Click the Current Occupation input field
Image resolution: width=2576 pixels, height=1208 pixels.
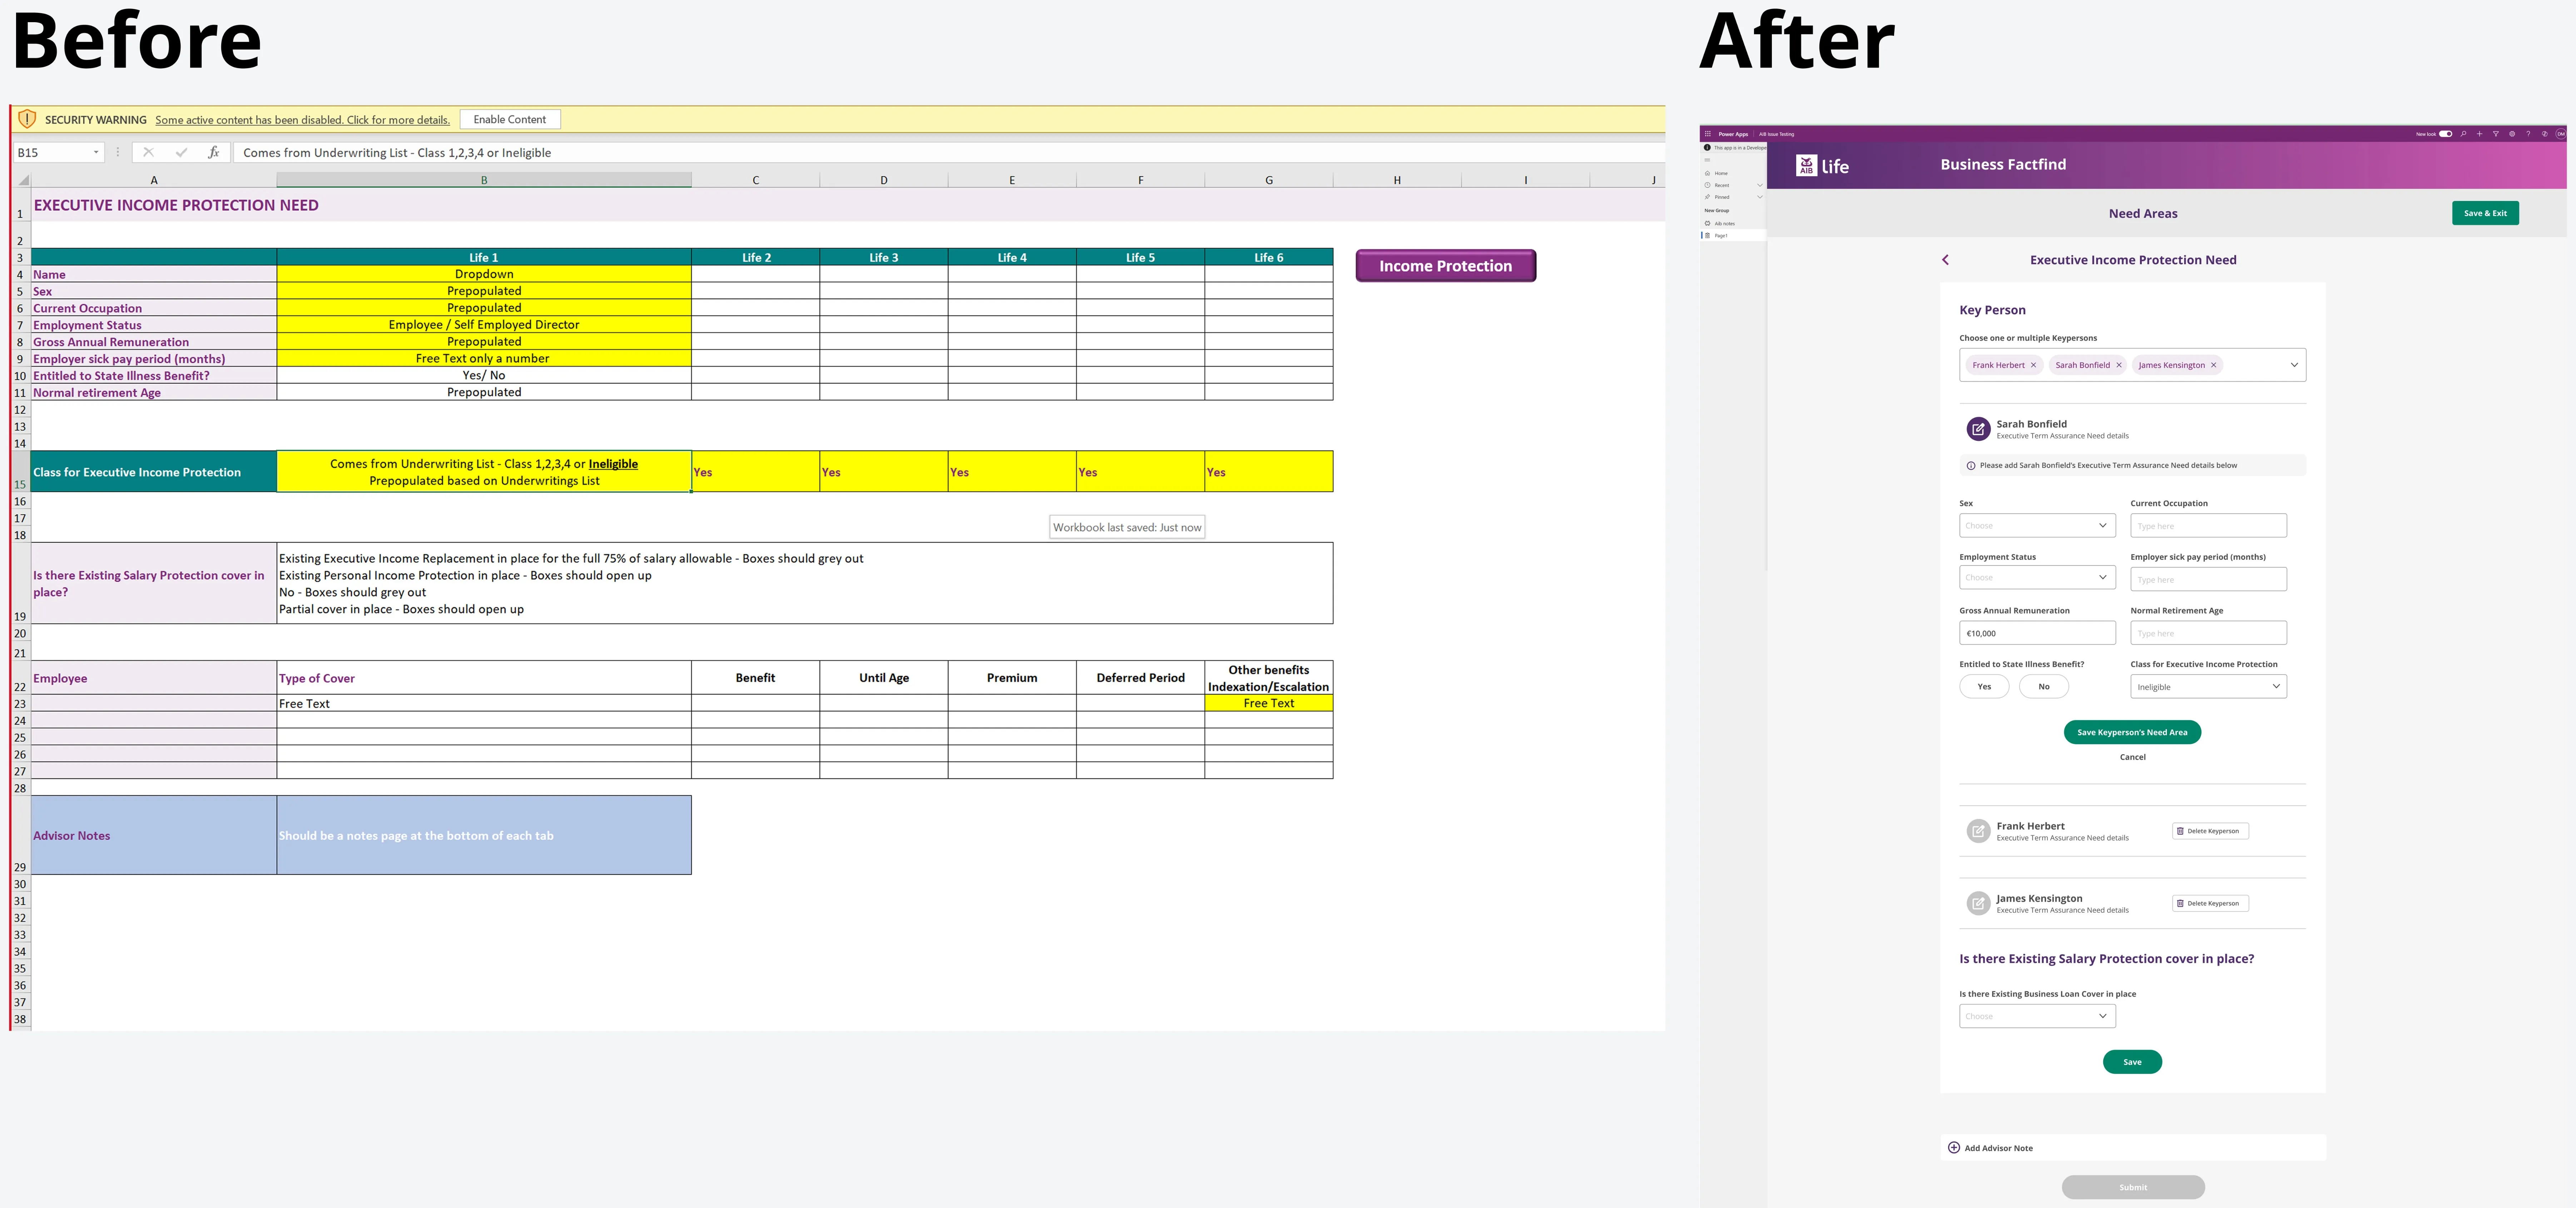point(2208,525)
